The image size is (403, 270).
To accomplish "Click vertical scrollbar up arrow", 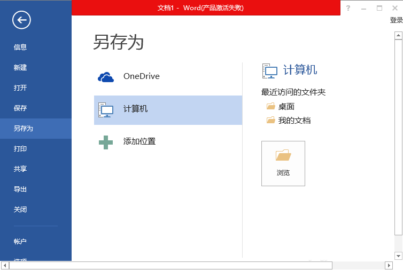I will [x=398, y=35].
